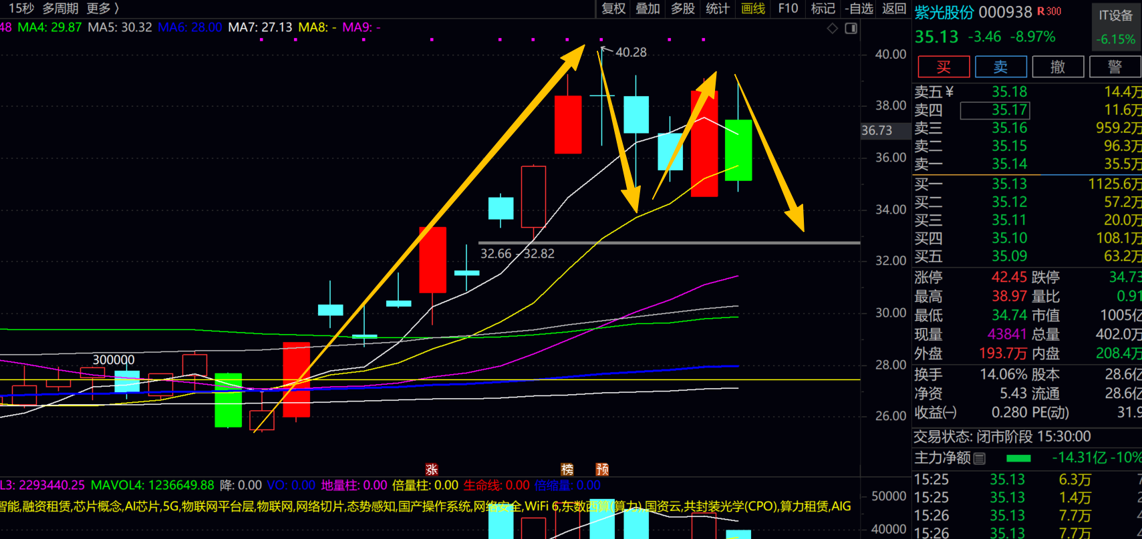Select the 卖四 price 35.17 field
This screenshot has height=539, width=1142.
click(x=995, y=110)
